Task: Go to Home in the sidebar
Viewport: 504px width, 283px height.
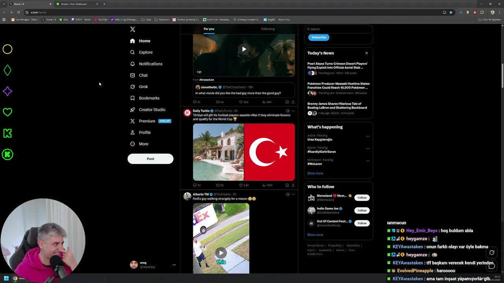Action: click(x=140, y=41)
